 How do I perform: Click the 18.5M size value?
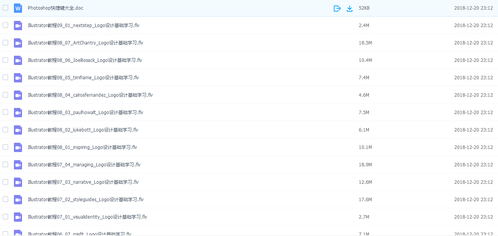[x=365, y=43]
